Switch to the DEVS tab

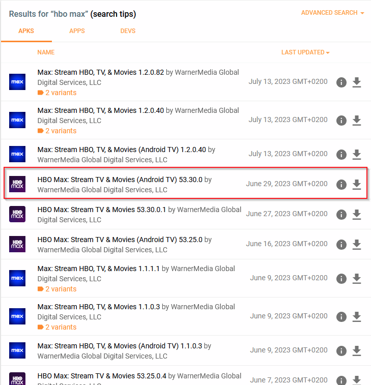[128, 31]
